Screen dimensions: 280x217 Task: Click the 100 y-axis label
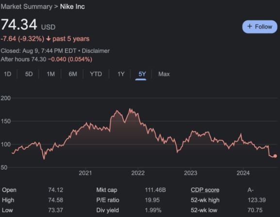(5, 144)
